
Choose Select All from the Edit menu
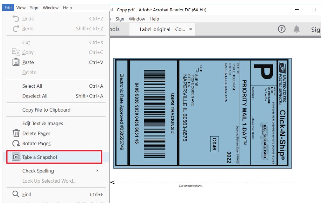pos(56,86)
